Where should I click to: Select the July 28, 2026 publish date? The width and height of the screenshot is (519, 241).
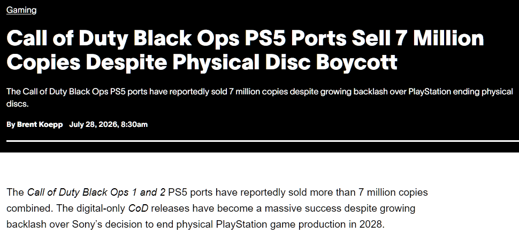93,124
